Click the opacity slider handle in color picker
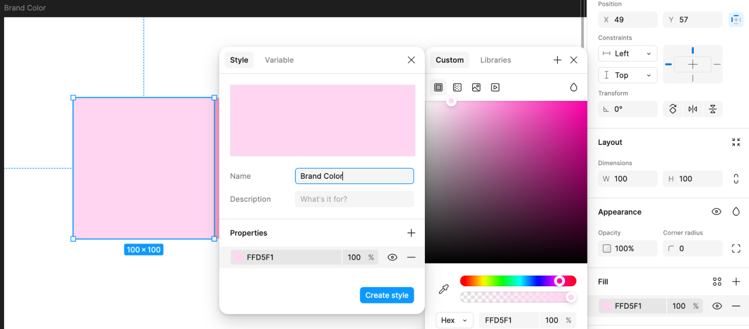The width and height of the screenshot is (749, 329). (x=571, y=297)
